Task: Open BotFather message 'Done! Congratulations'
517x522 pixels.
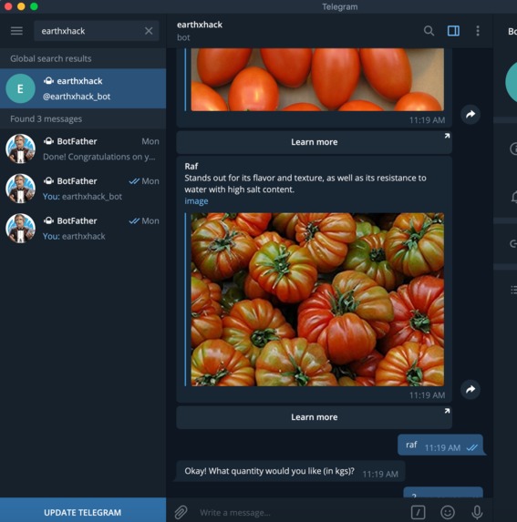Action: [83, 148]
